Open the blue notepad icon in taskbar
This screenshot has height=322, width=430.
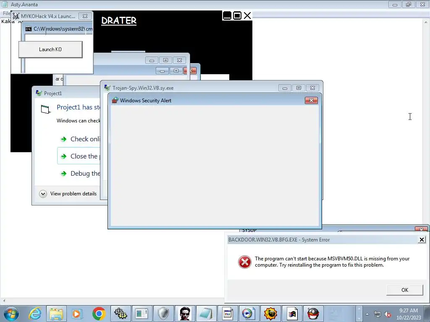click(x=206, y=314)
